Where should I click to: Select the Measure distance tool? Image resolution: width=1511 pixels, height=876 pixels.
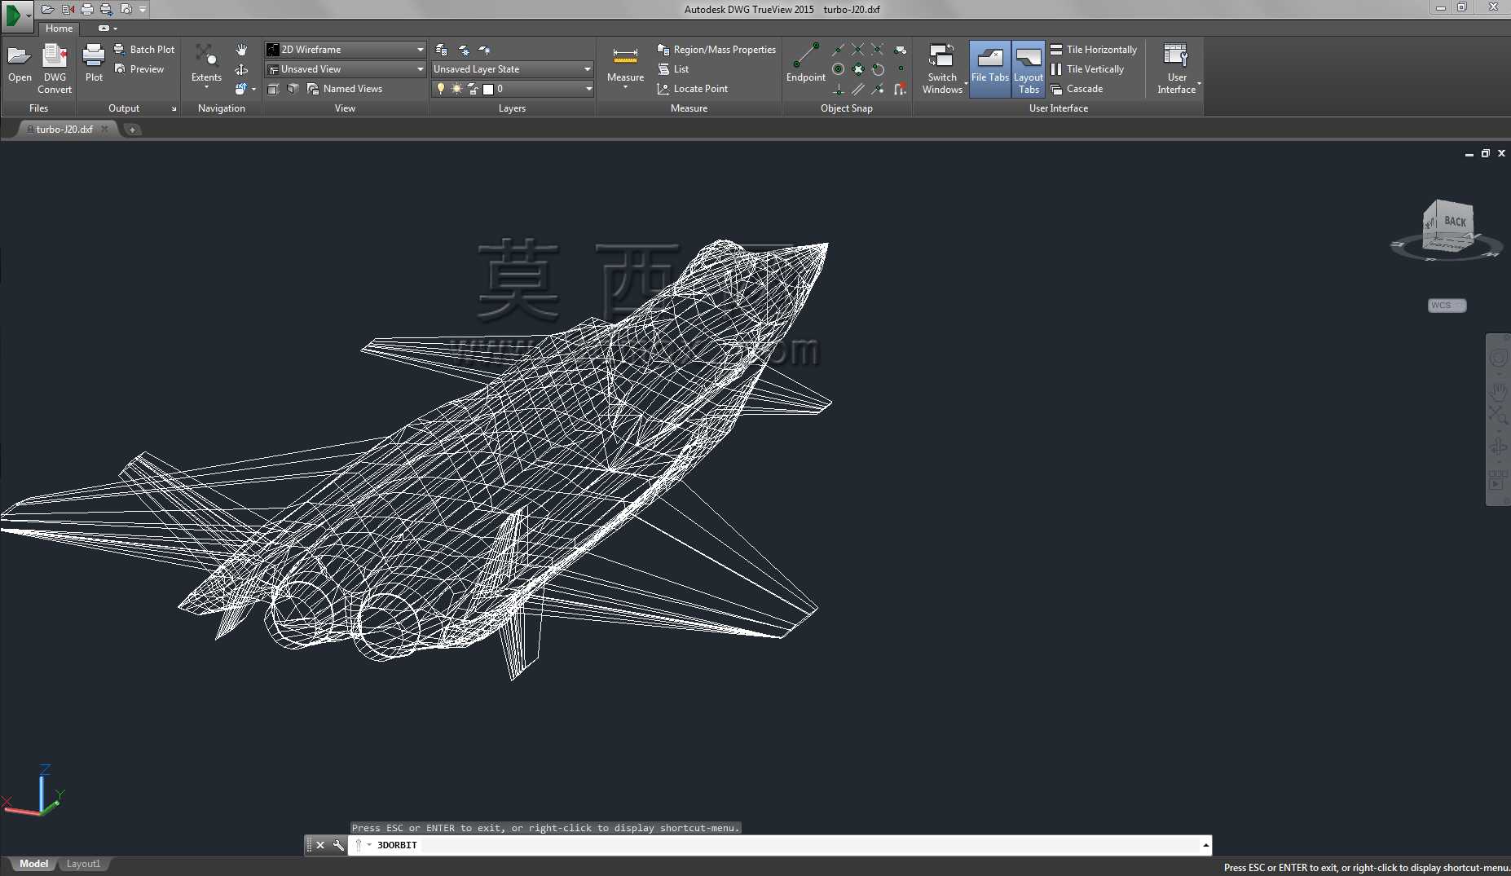(625, 64)
